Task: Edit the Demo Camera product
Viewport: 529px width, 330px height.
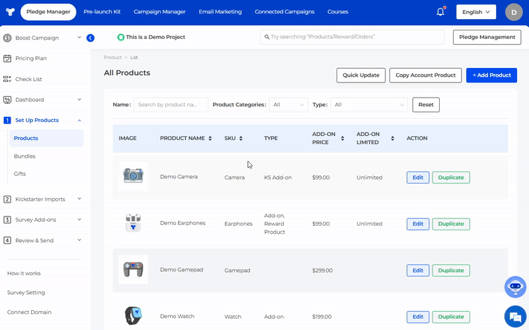Action: point(417,178)
